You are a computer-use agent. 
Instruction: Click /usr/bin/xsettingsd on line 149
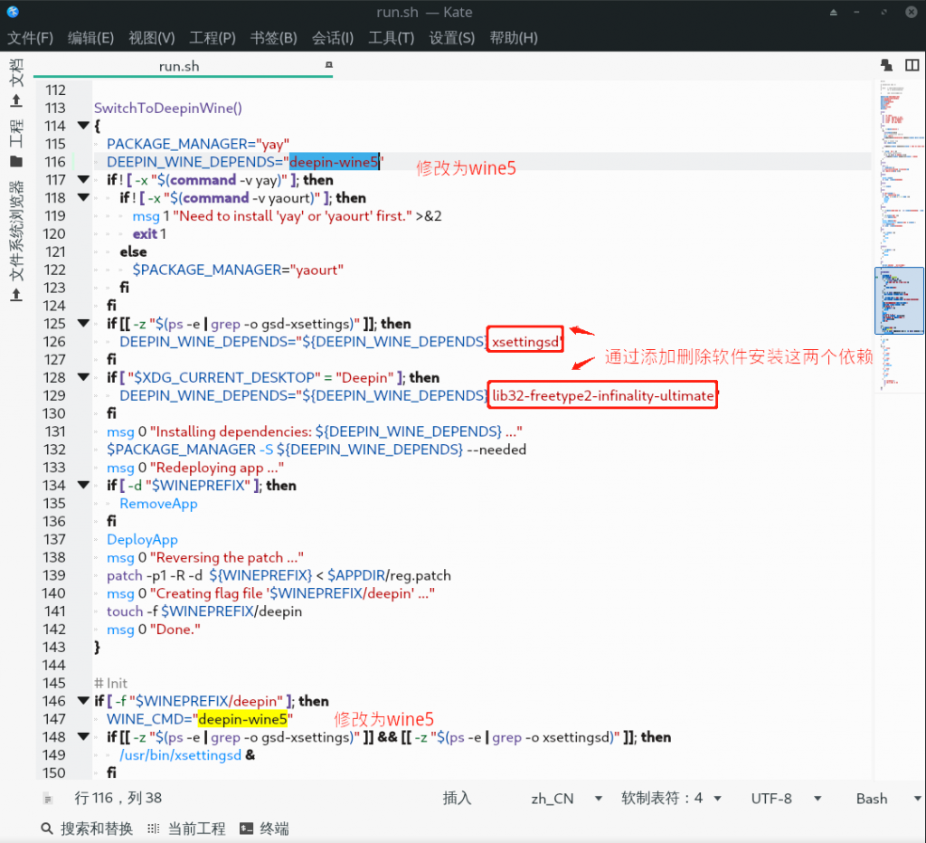pyautogui.click(x=180, y=755)
